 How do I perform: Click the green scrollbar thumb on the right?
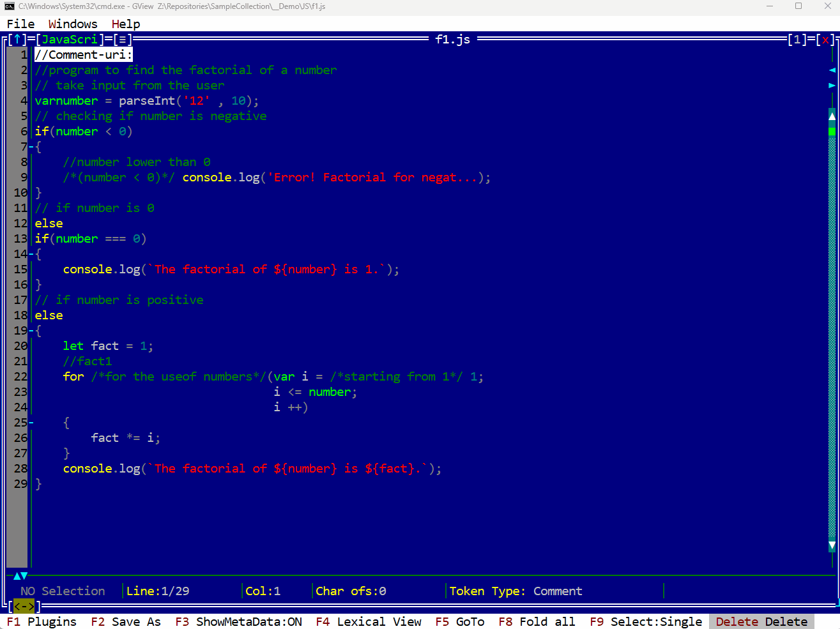832,130
